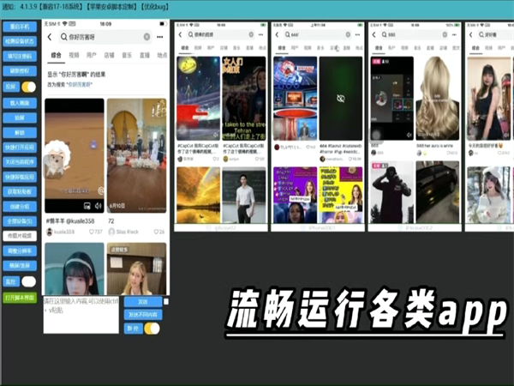
Task: Toggle the yellow 投屏 switch
Action: pyautogui.click(x=28, y=87)
